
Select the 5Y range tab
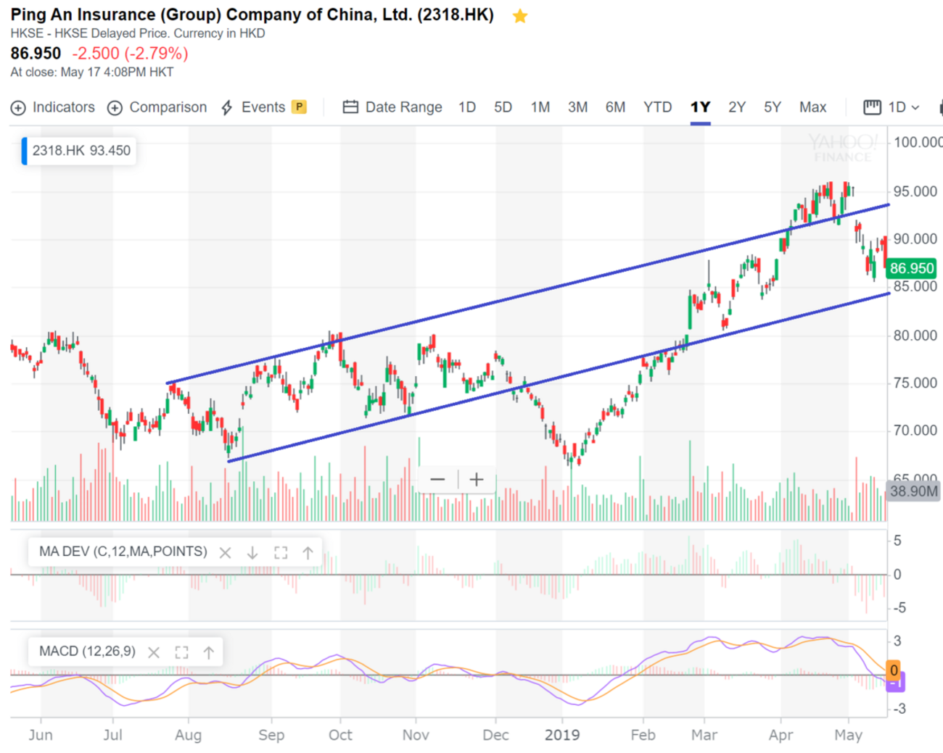coord(773,107)
